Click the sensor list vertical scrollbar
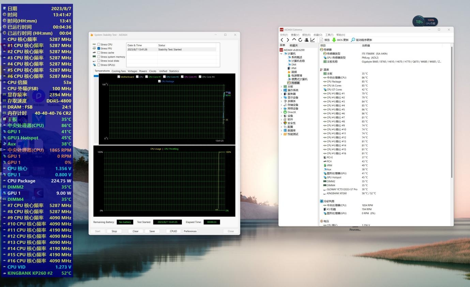This screenshot has width=470, height=287. (452, 112)
